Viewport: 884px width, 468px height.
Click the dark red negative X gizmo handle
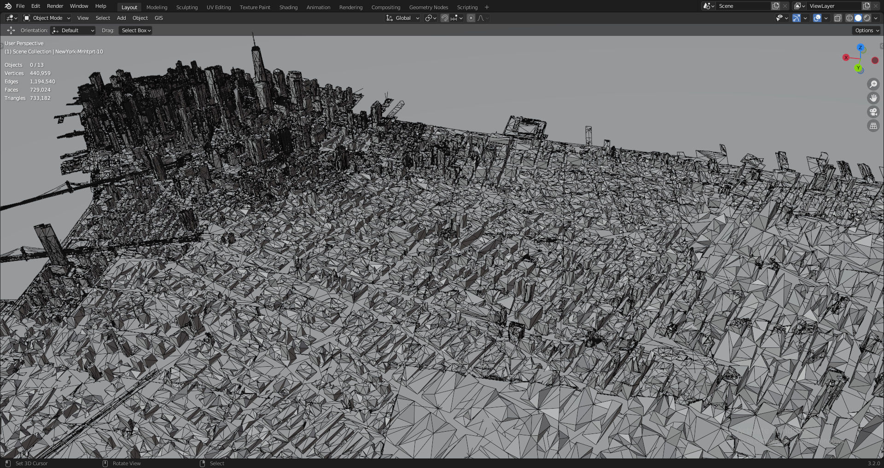click(x=875, y=60)
